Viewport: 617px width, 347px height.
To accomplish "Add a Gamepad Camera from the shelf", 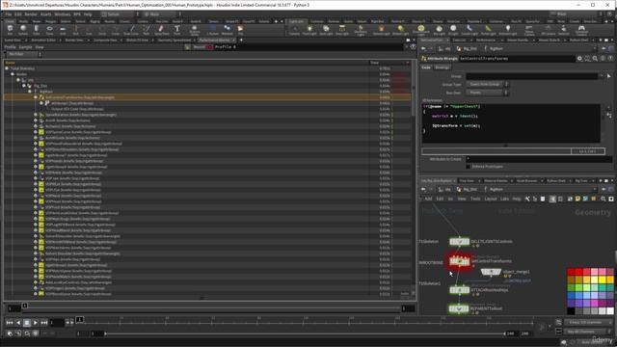I will click(x=581, y=30).
